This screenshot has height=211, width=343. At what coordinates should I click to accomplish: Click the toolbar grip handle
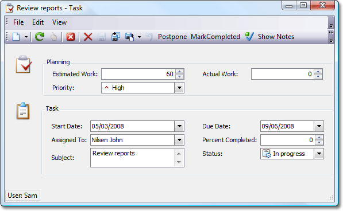[7, 37]
